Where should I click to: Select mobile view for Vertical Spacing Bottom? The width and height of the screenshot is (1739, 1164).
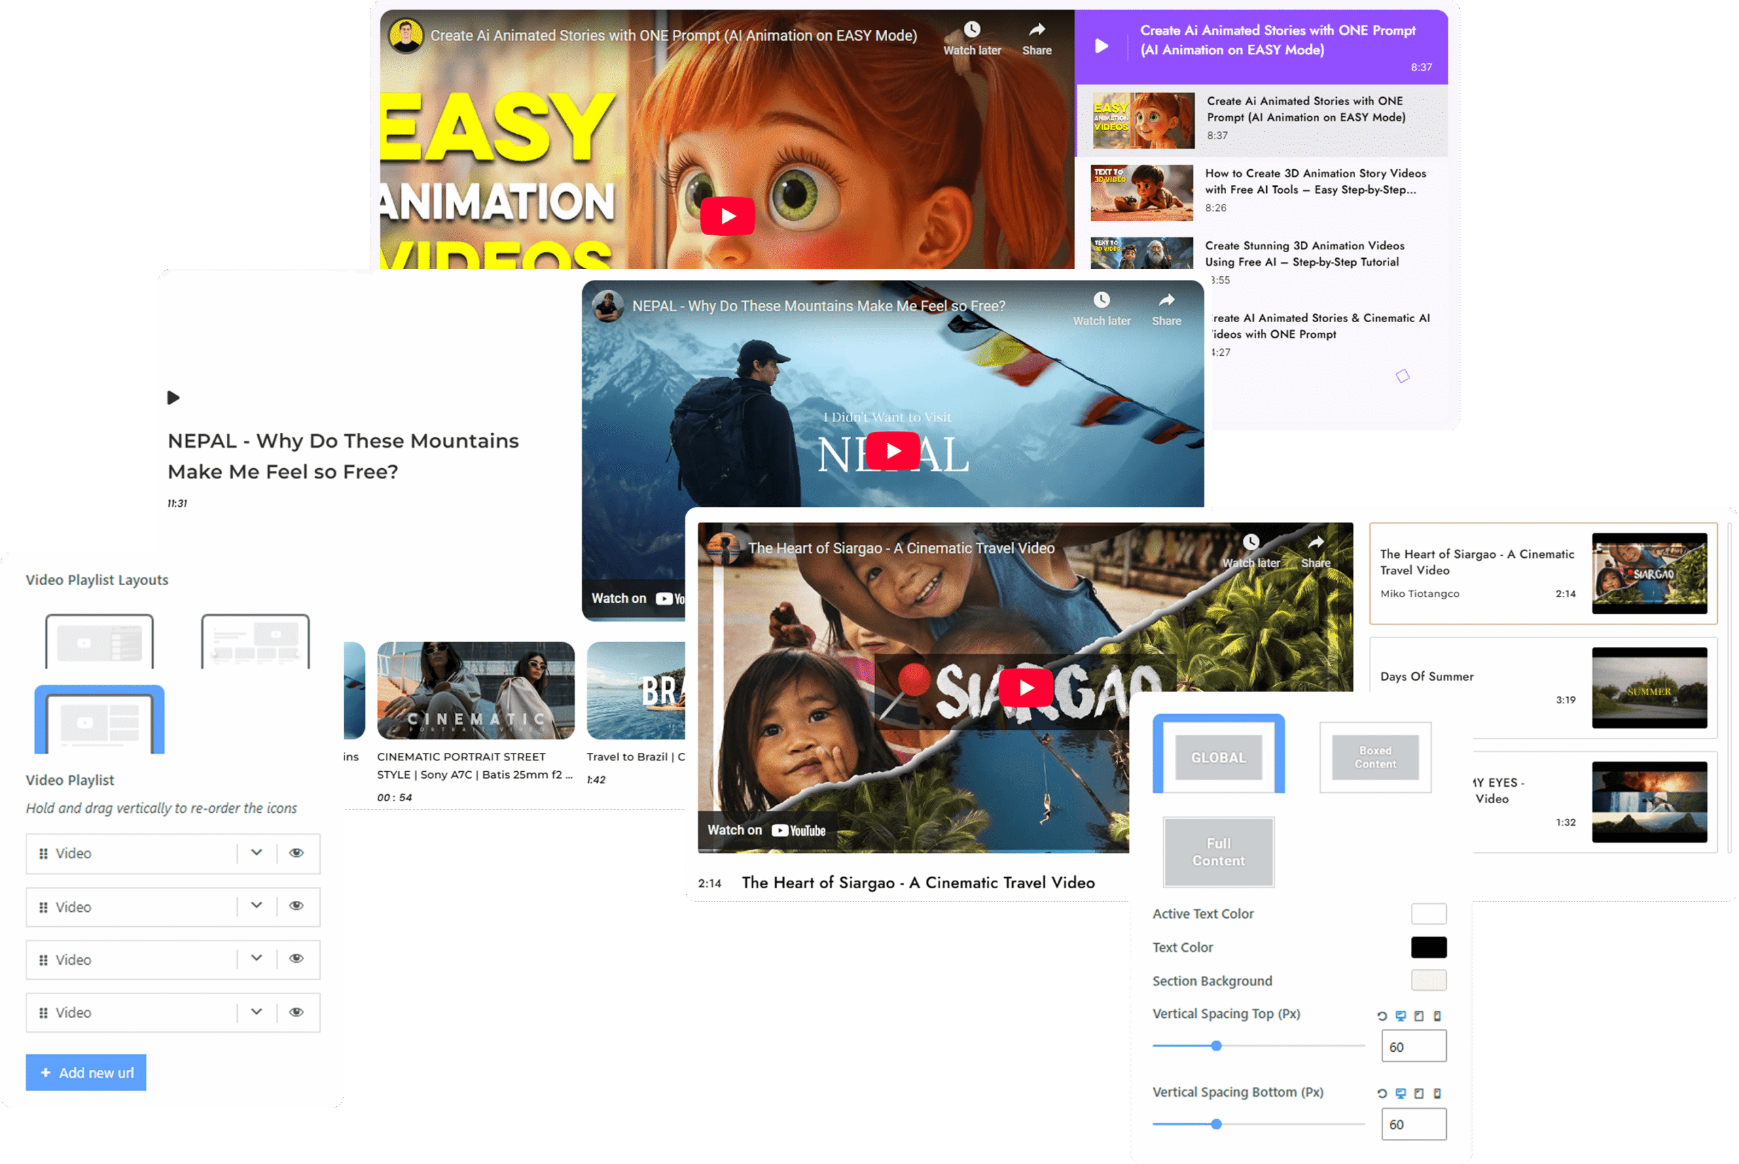pos(1437,1093)
